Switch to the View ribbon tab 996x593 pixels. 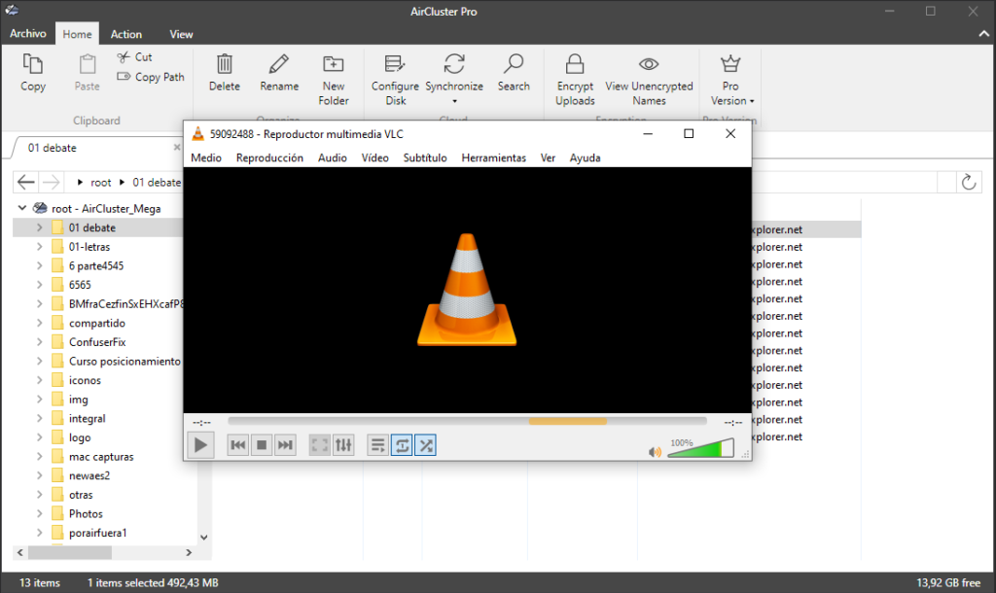[181, 34]
